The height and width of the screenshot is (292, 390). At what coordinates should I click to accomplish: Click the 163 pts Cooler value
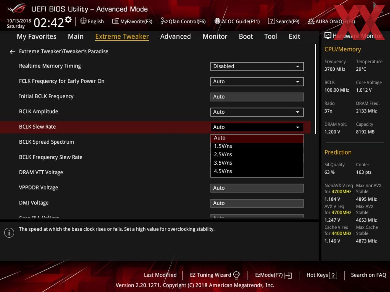click(364, 172)
